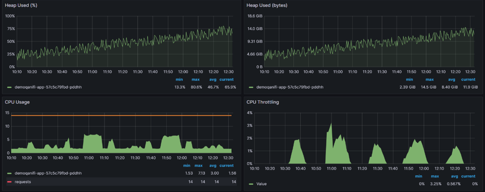Screen dimensions: 485x192
Task: Sort Heap Used (bytes) legend by avg column
Action: pos(452,79)
